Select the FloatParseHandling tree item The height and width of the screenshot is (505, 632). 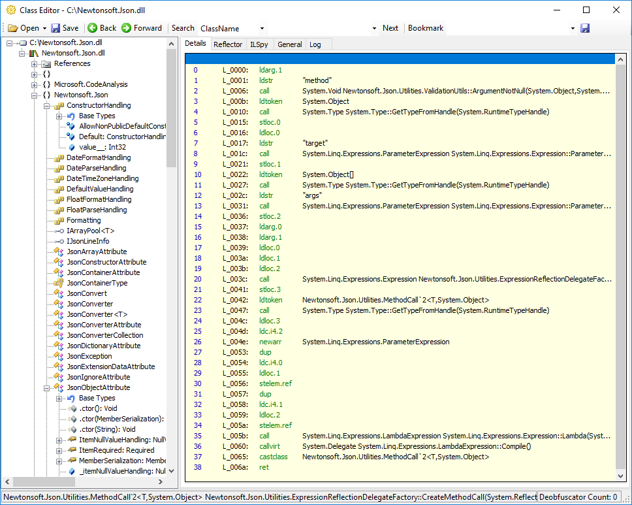pyautogui.click(x=97, y=210)
